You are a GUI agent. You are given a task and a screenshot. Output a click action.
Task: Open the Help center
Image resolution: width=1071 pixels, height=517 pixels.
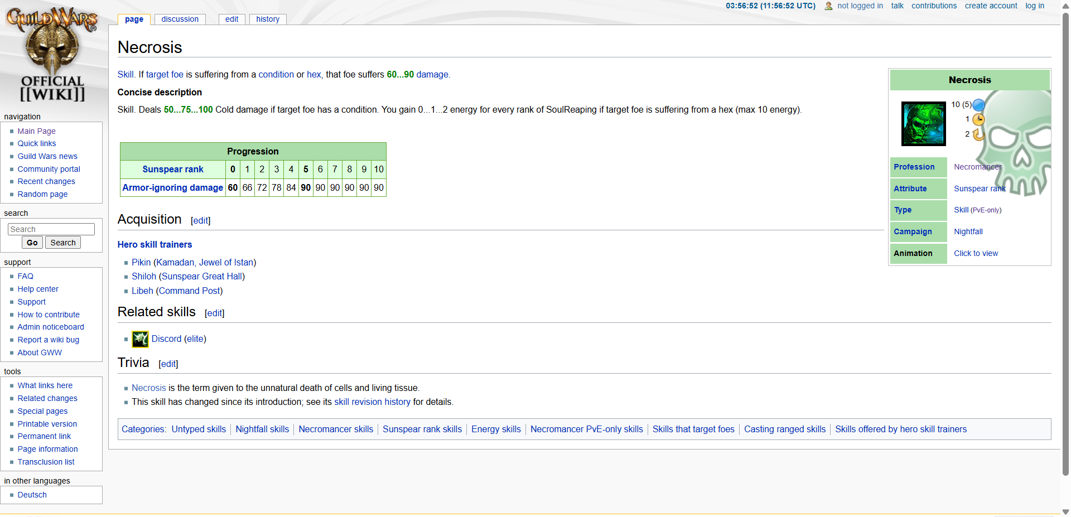[x=38, y=289]
